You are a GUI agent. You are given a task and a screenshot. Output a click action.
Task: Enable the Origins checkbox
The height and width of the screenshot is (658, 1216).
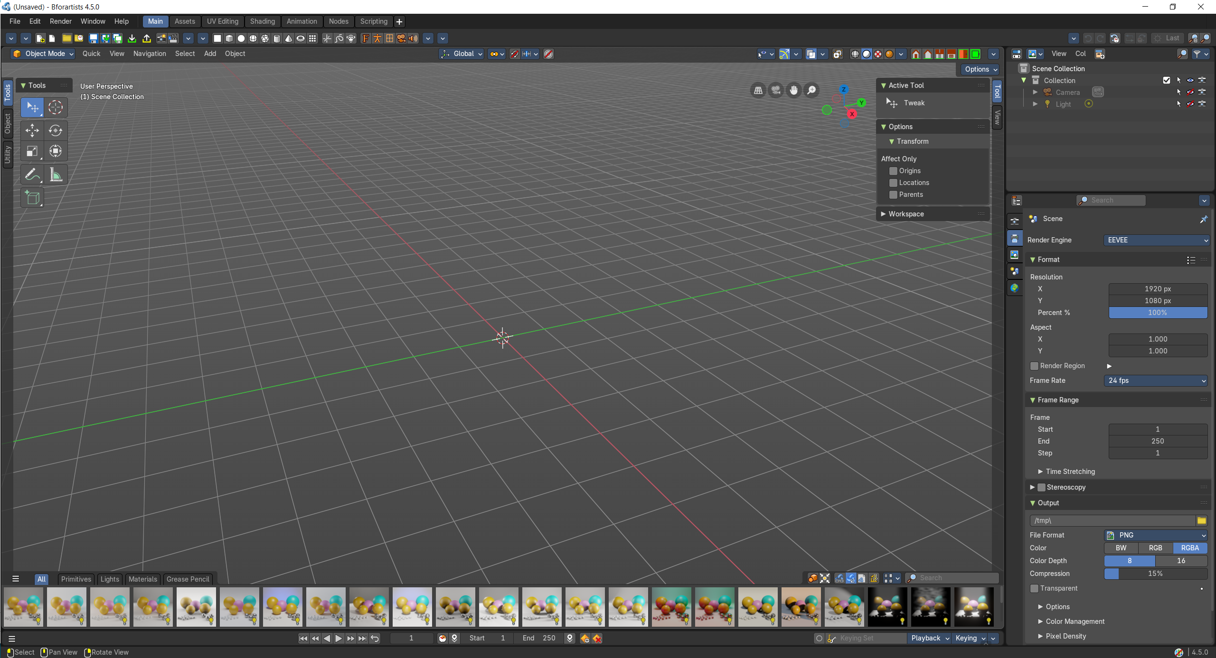tap(893, 171)
